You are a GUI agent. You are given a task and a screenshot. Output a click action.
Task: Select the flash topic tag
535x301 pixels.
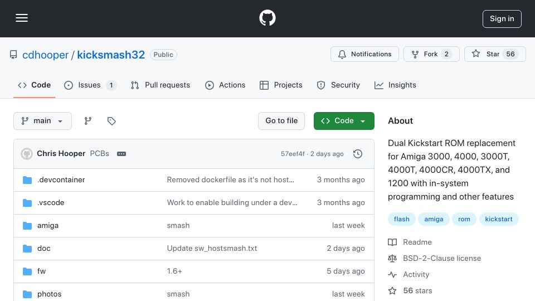click(x=402, y=219)
